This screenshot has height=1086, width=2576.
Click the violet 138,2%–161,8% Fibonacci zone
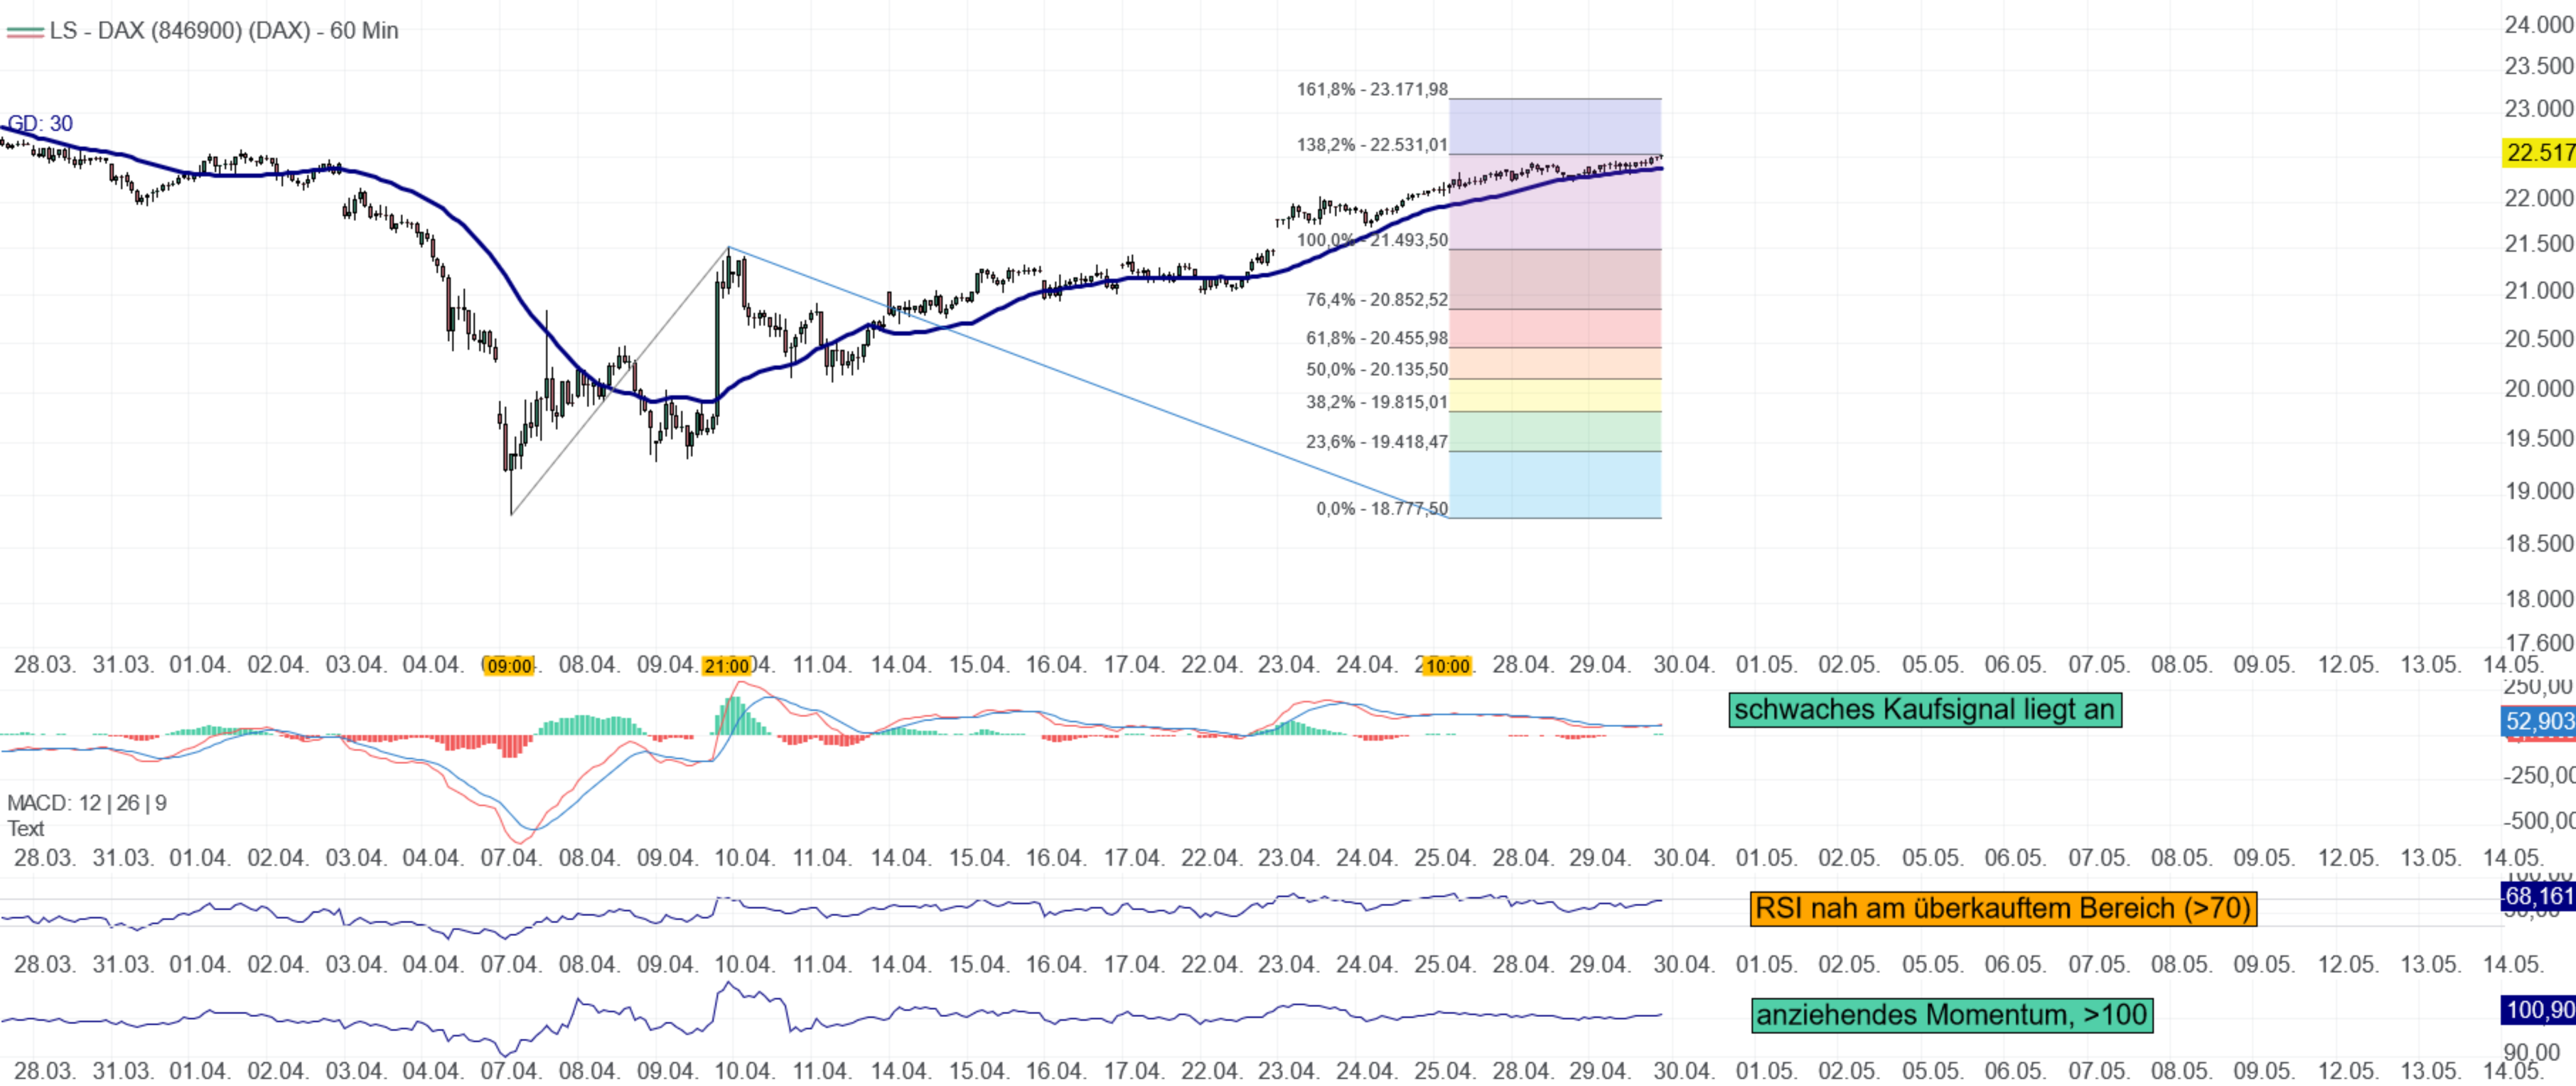(1555, 126)
